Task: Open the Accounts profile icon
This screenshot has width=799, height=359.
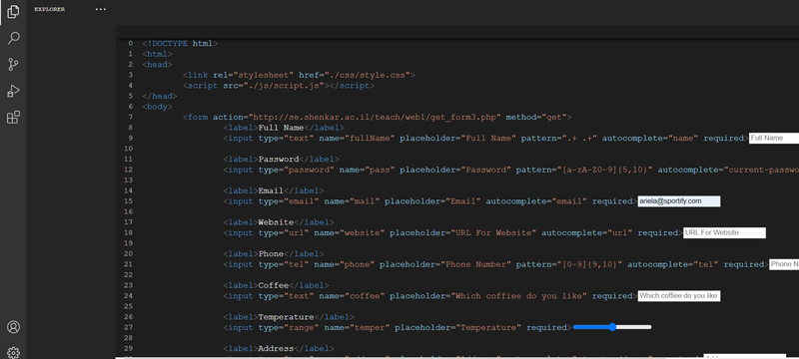Action: pos(13,327)
